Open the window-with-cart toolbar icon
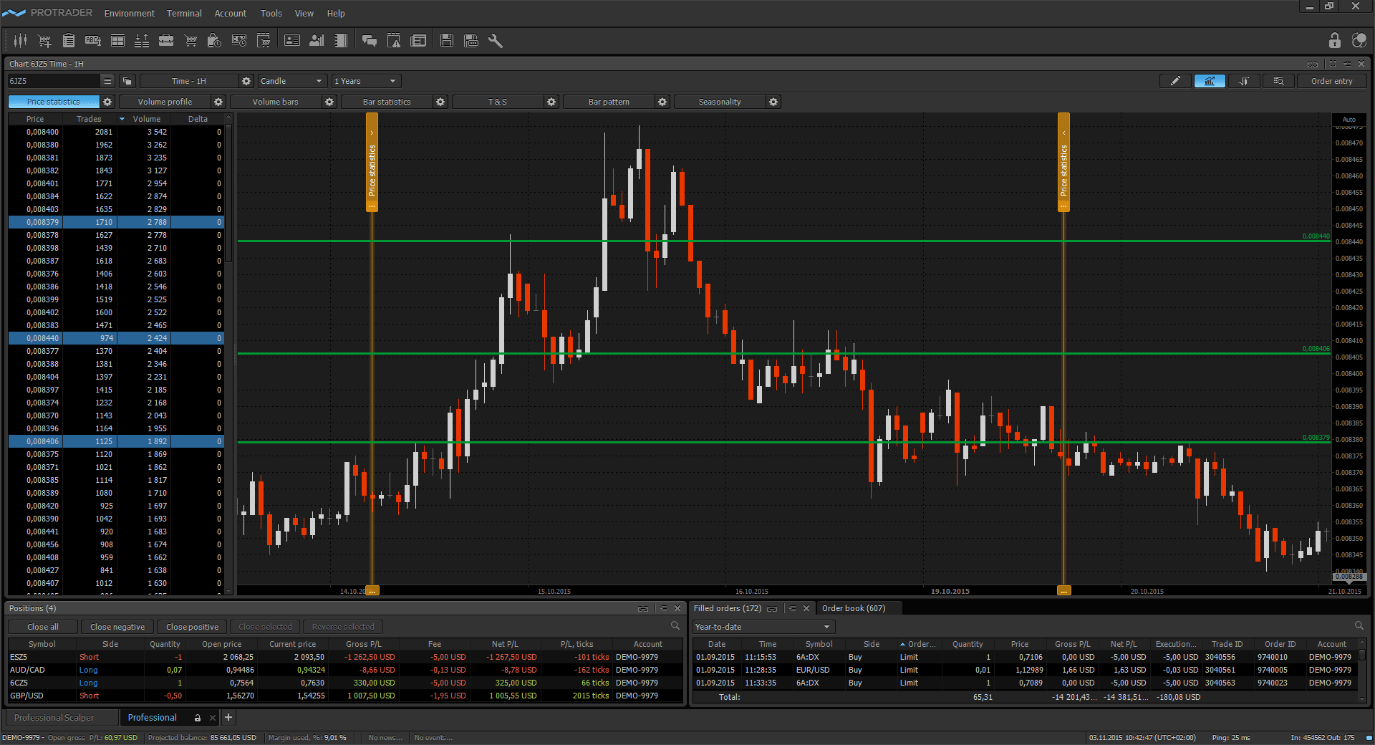 (x=264, y=41)
